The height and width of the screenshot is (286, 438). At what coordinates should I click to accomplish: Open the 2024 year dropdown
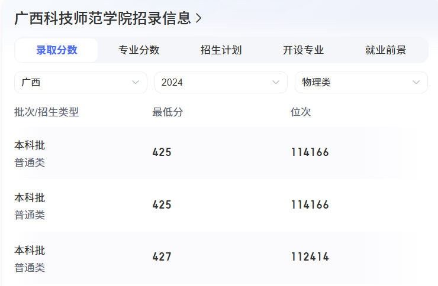pyautogui.click(x=221, y=83)
